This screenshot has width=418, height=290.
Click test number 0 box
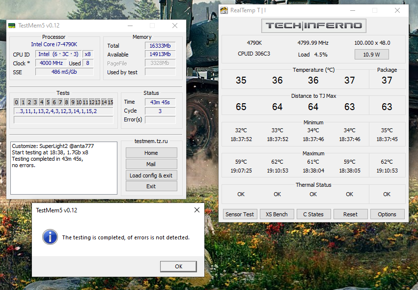click(x=17, y=102)
